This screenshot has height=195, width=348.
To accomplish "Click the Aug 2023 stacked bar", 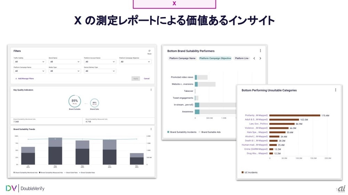I will [55, 151].
